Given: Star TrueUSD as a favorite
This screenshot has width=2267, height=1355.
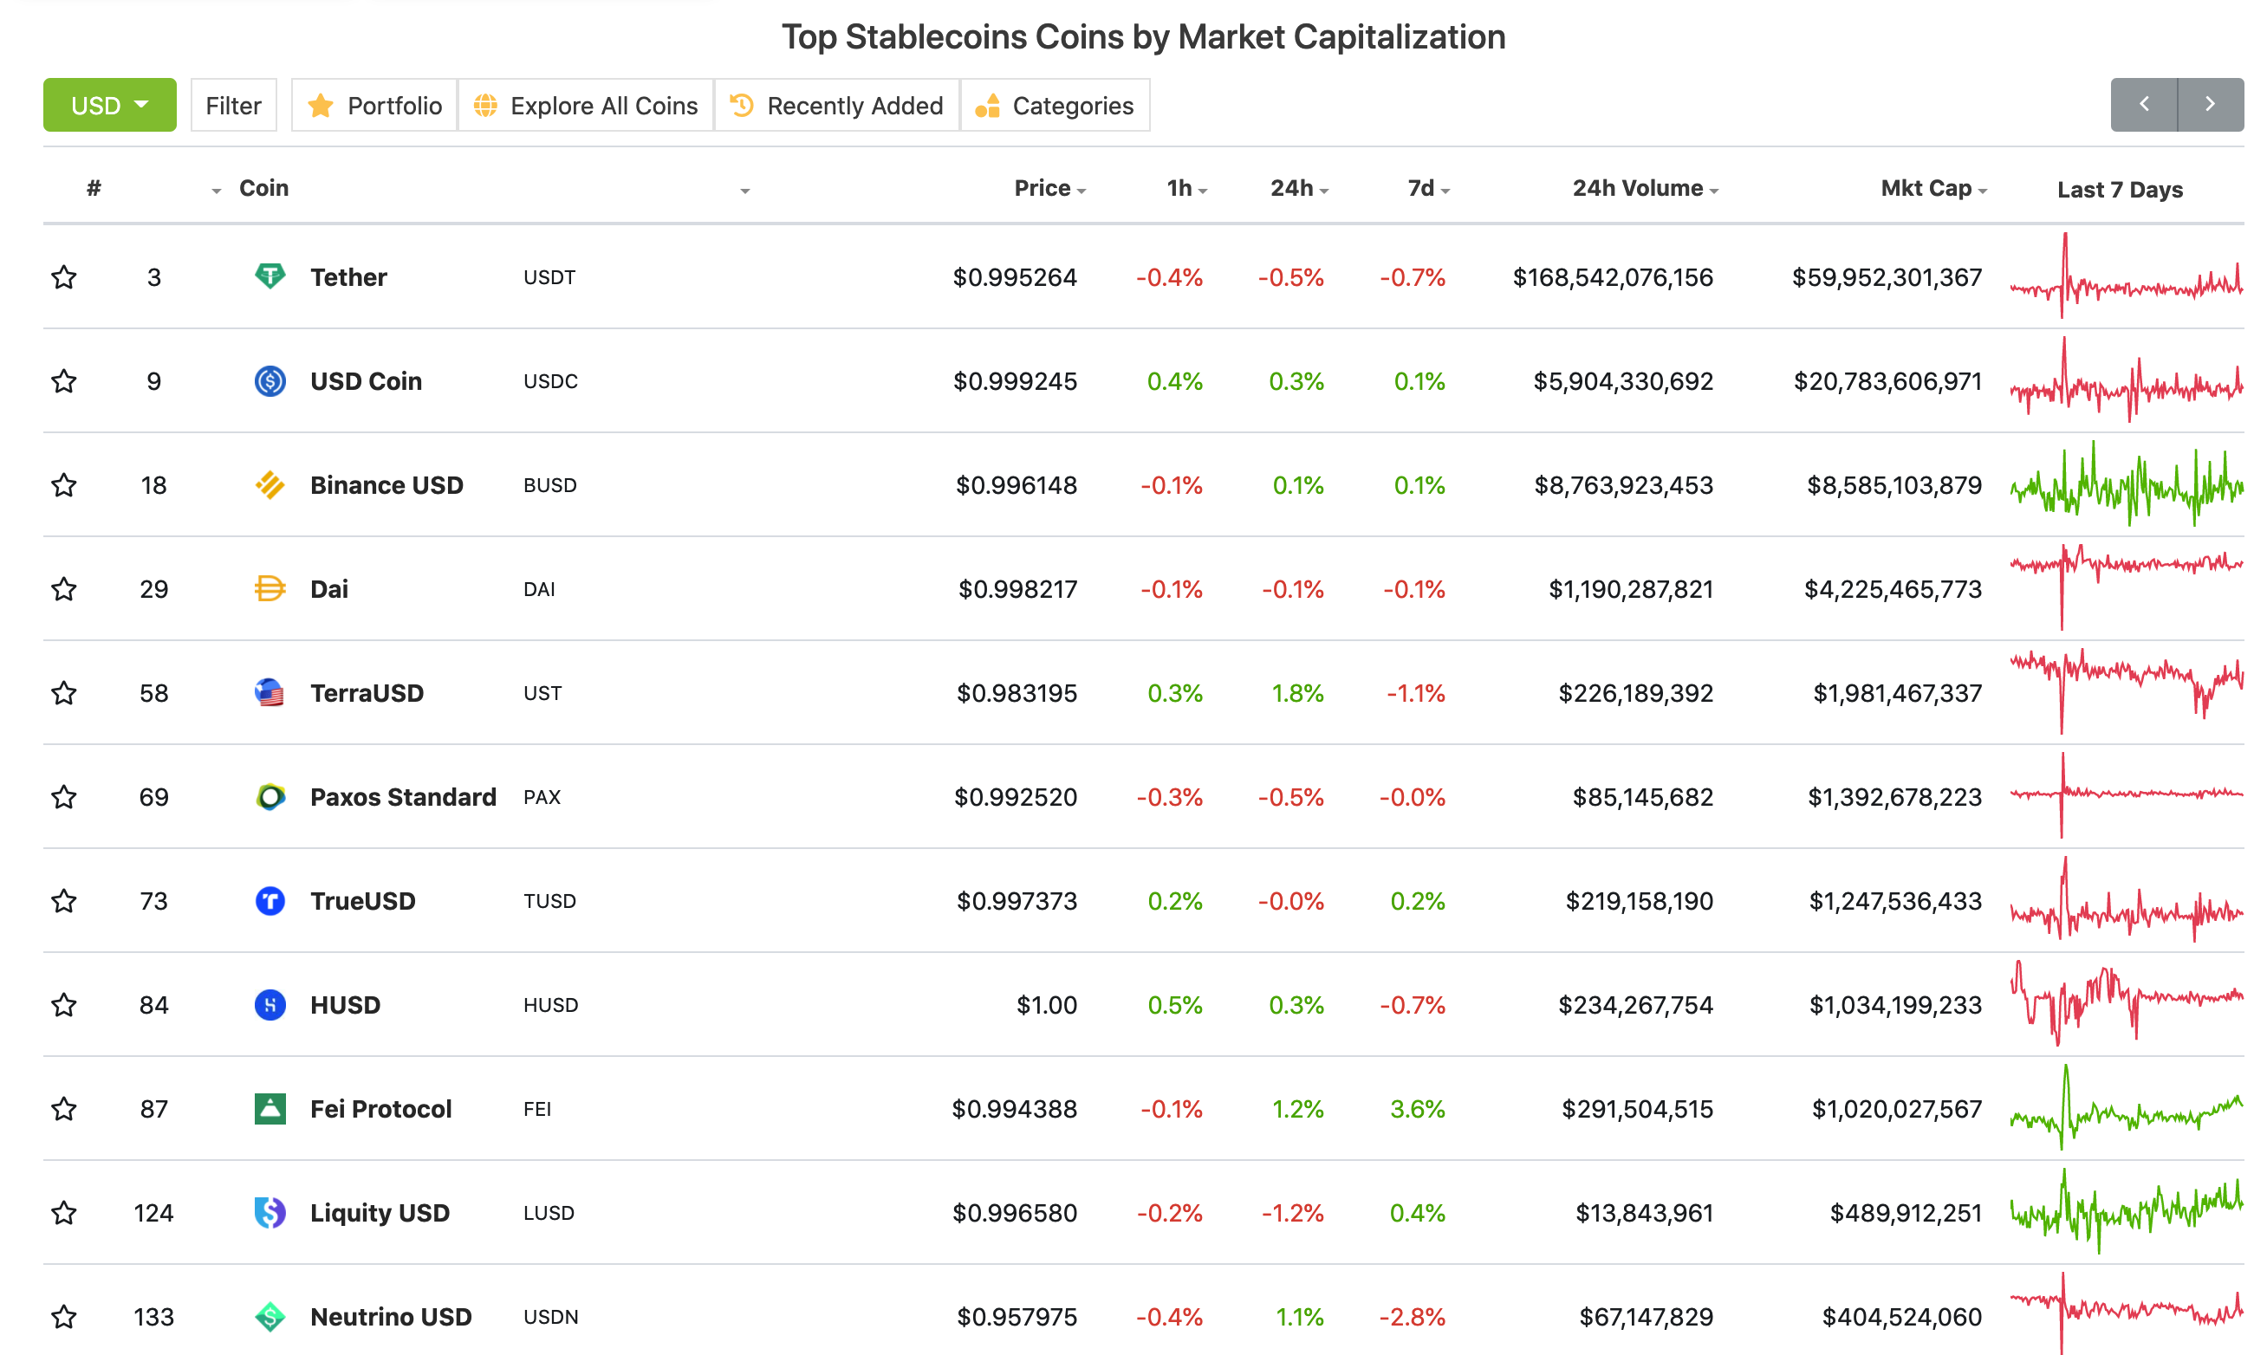Looking at the screenshot, I should (x=64, y=901).
